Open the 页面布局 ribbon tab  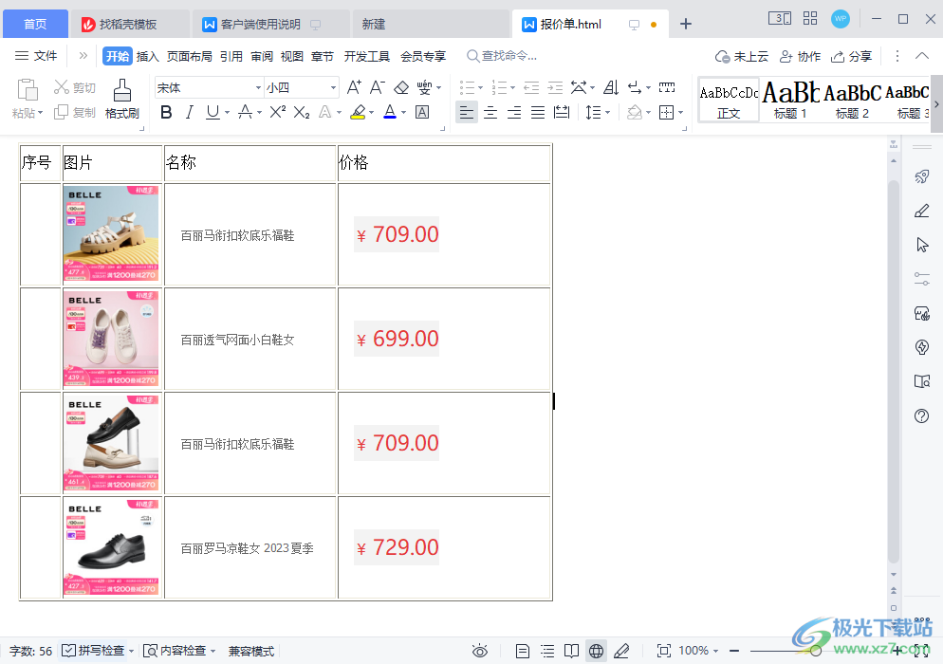[190, 56]
